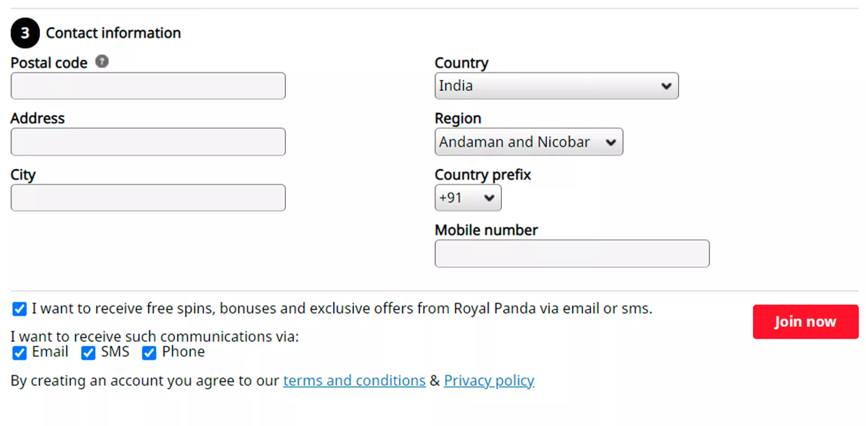Click the Region dropdown chevron icon
The width and height of the screenshot is (866, 426).
coord(611,142)
